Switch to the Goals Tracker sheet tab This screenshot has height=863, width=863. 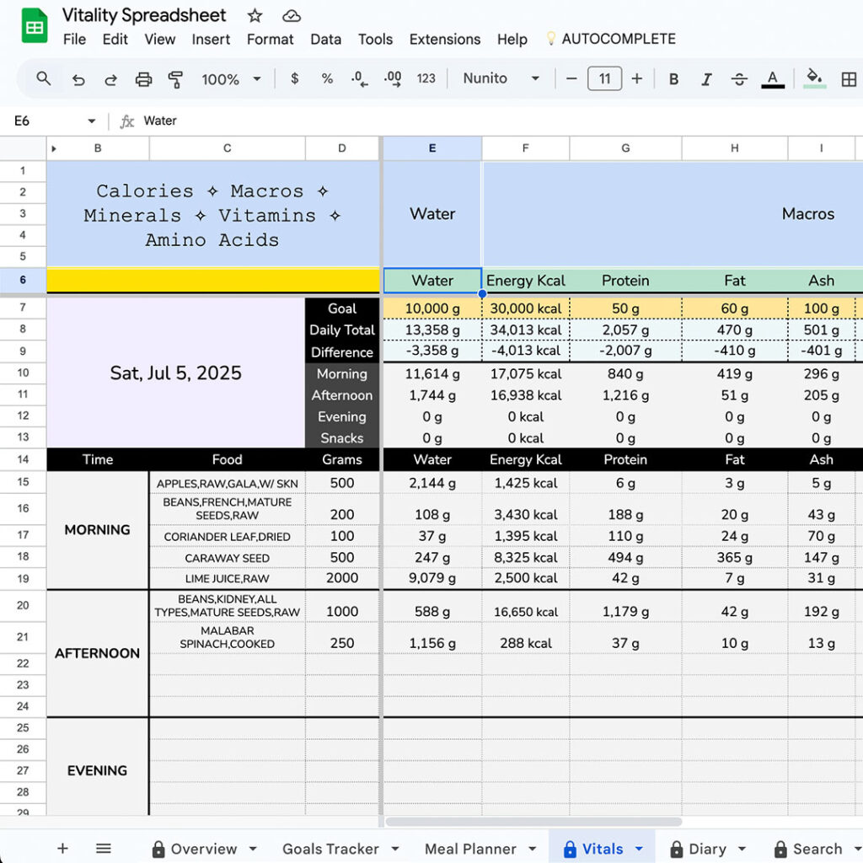tap(330, 849)
